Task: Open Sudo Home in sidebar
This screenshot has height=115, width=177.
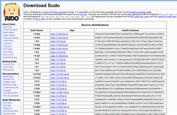Action: pyautogui.click(x=8, y=27)
